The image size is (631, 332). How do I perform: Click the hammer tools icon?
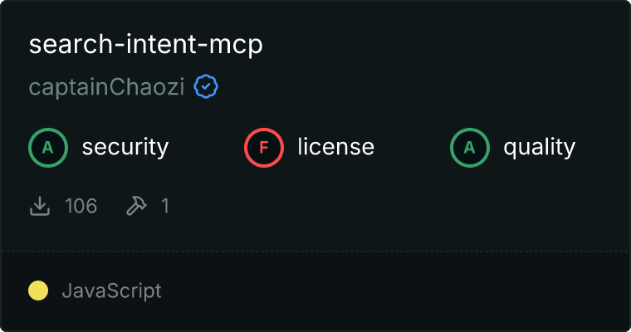(136, 206)
